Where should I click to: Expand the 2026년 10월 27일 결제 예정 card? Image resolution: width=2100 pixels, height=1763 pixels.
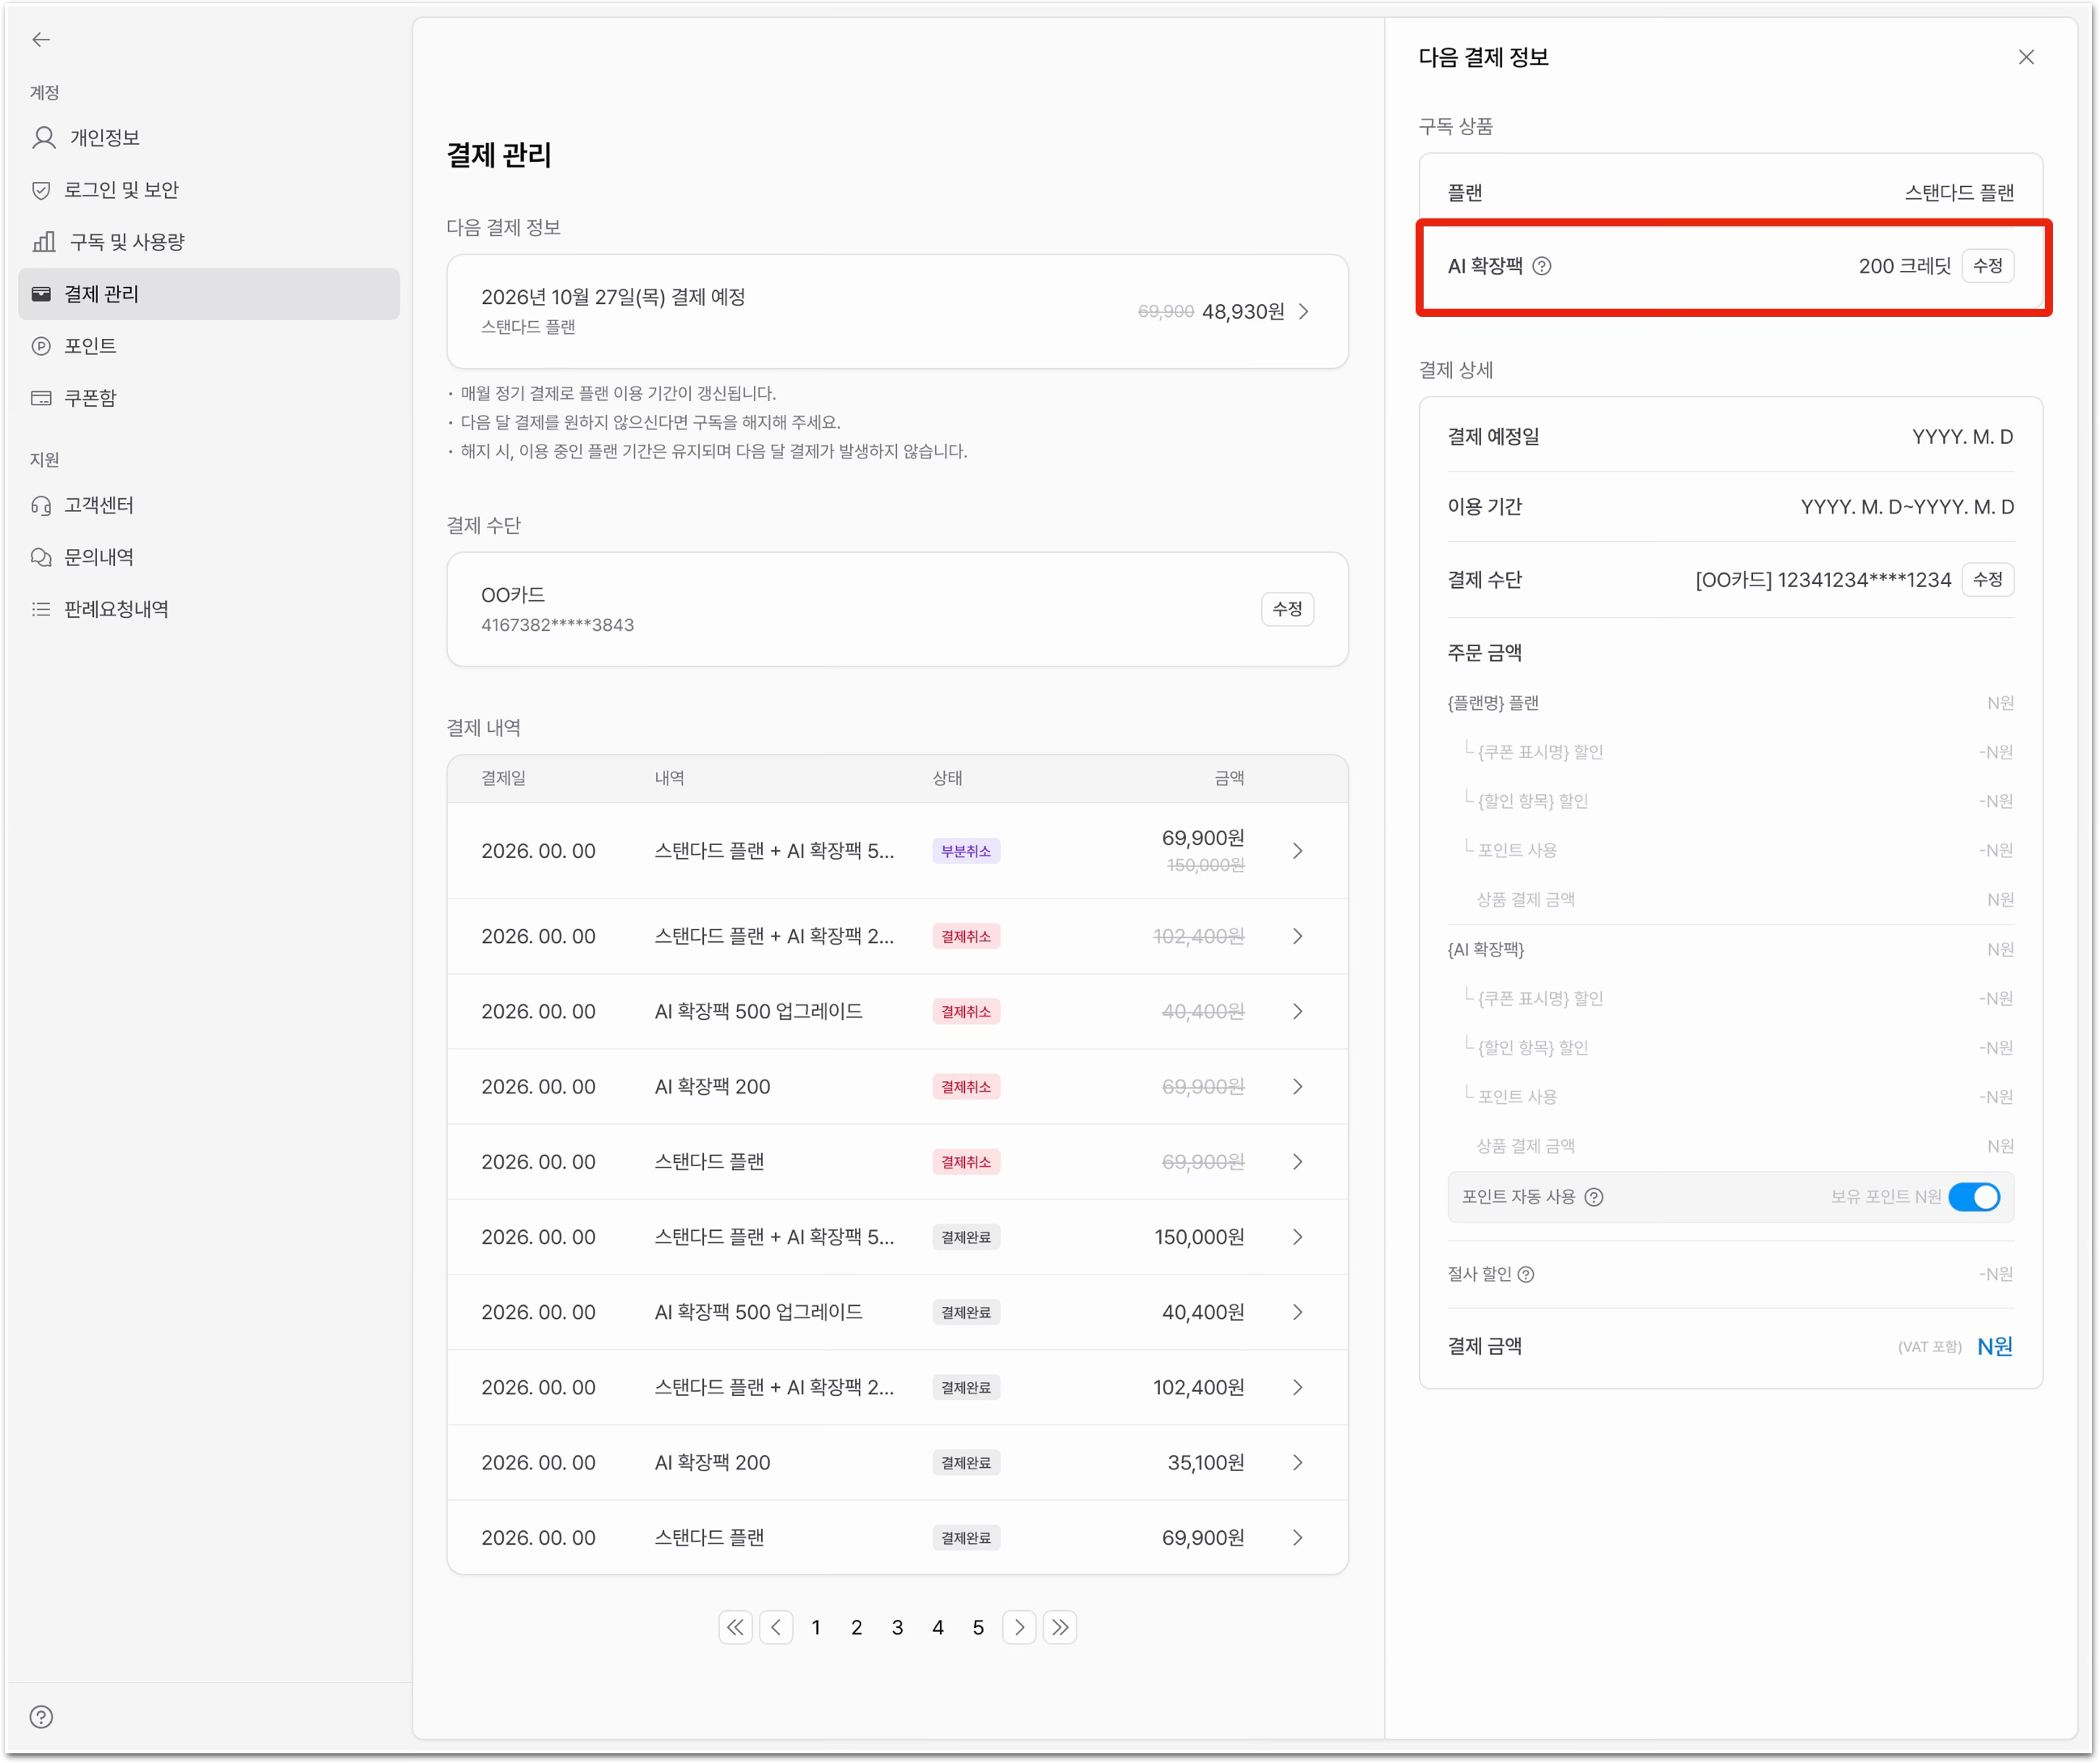(897, 311)
